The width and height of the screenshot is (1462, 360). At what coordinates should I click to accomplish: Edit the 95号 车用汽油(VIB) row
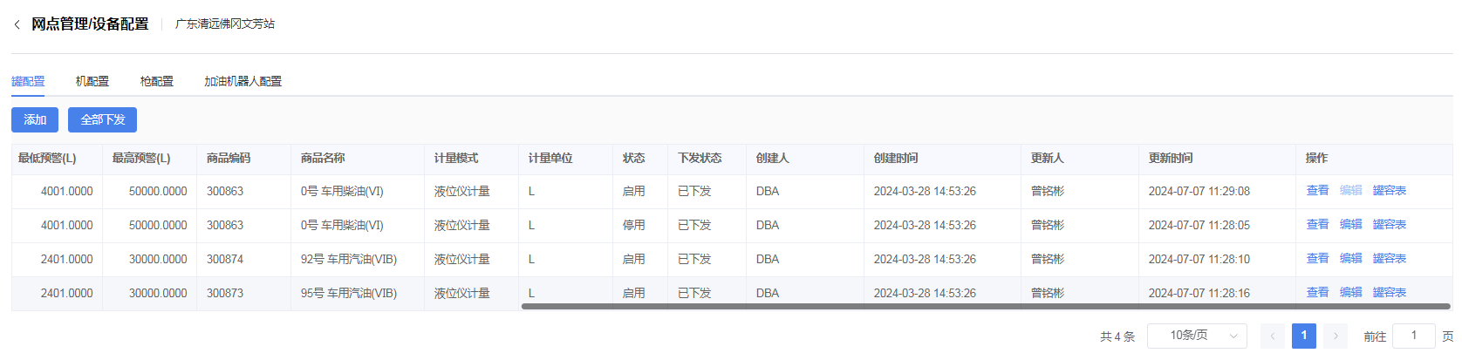tap(1350, 293)
